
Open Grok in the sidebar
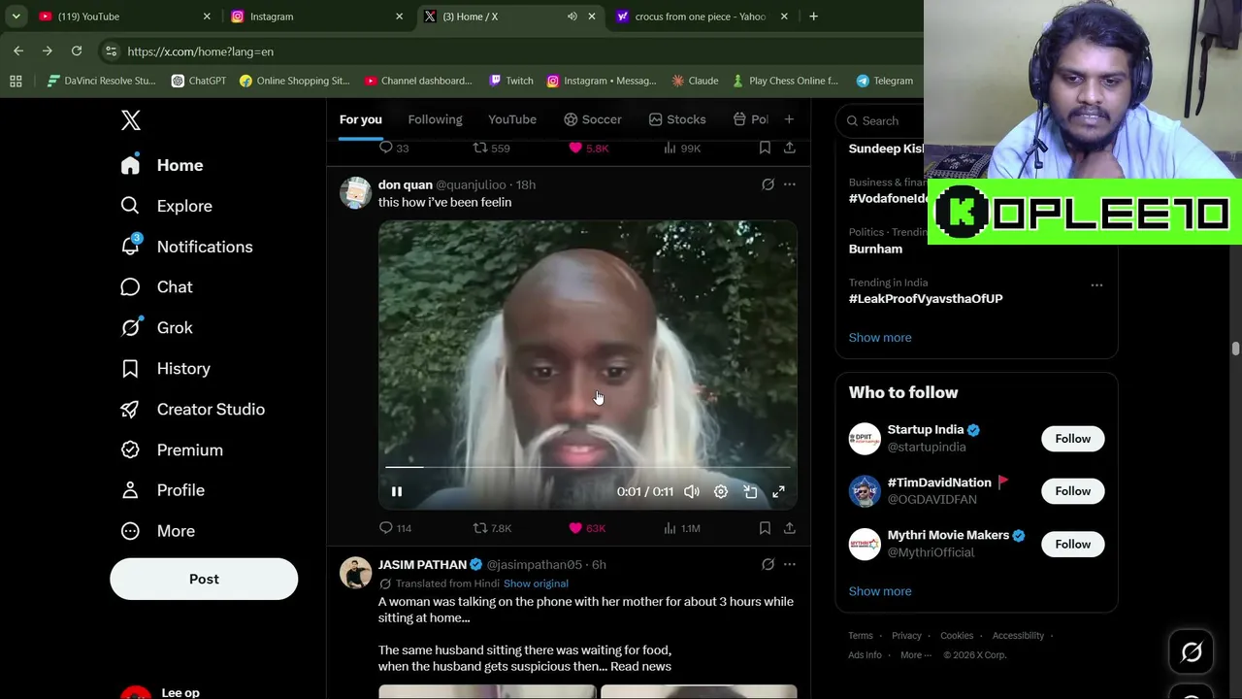coord(156,328)
